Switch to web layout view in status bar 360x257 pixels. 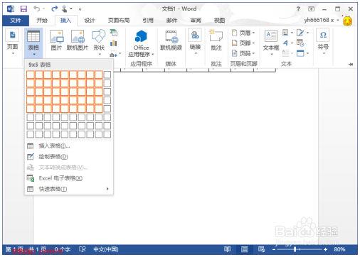[x=262, y=249]
